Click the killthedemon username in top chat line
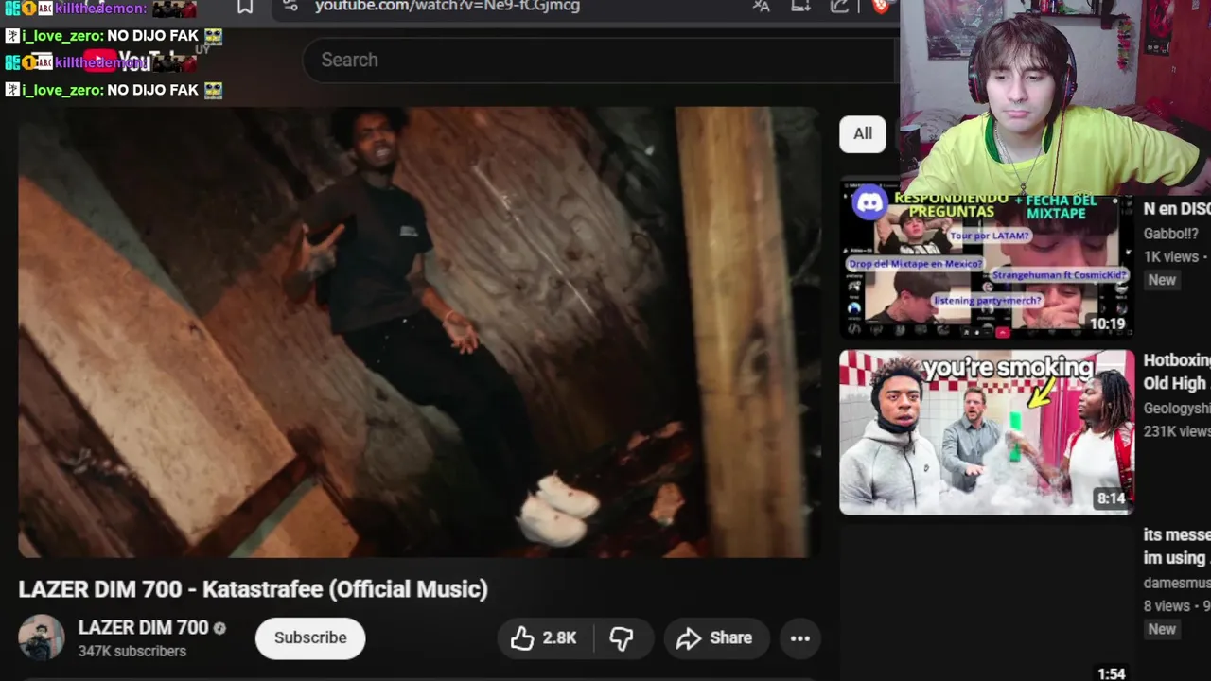Image resolution: width=1211 pixels, height=681 pixels. pos(100,9)
